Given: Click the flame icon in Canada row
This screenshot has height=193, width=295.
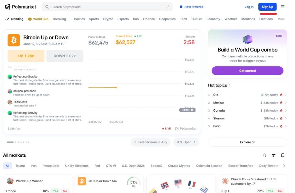Looking at the screenshot, I should point(281,110).
